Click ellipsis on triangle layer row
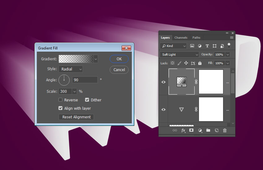Screen dimensions: 263x170 (227, 110)
